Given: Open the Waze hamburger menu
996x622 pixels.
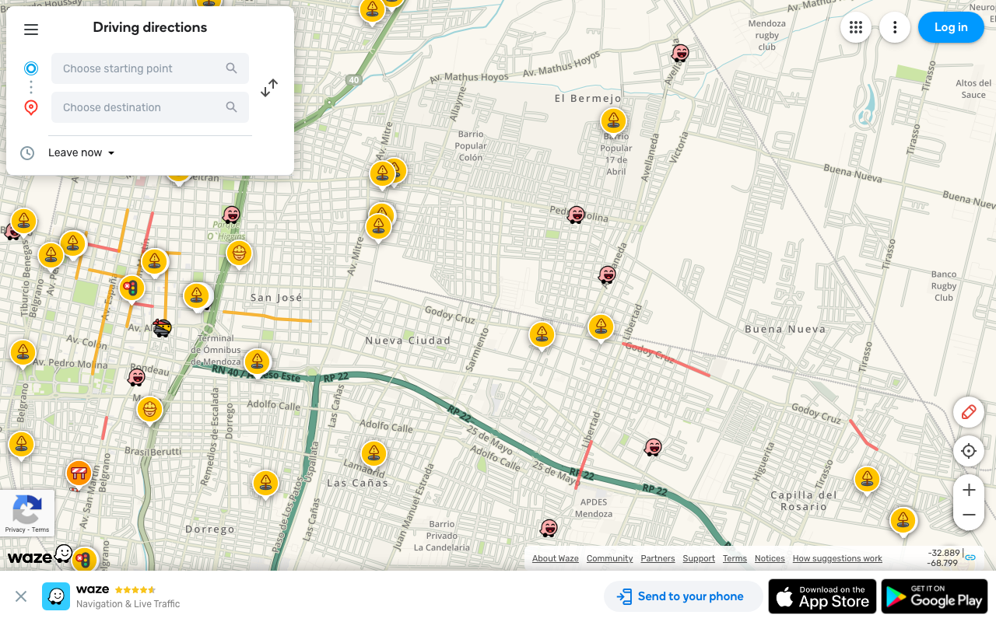Looking at the screenshot, I should tap(31, 29).
